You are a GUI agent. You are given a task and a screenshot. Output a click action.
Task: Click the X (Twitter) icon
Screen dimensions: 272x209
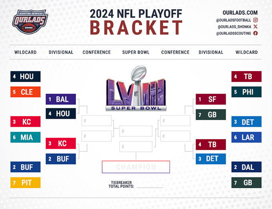tap(256, 26)
